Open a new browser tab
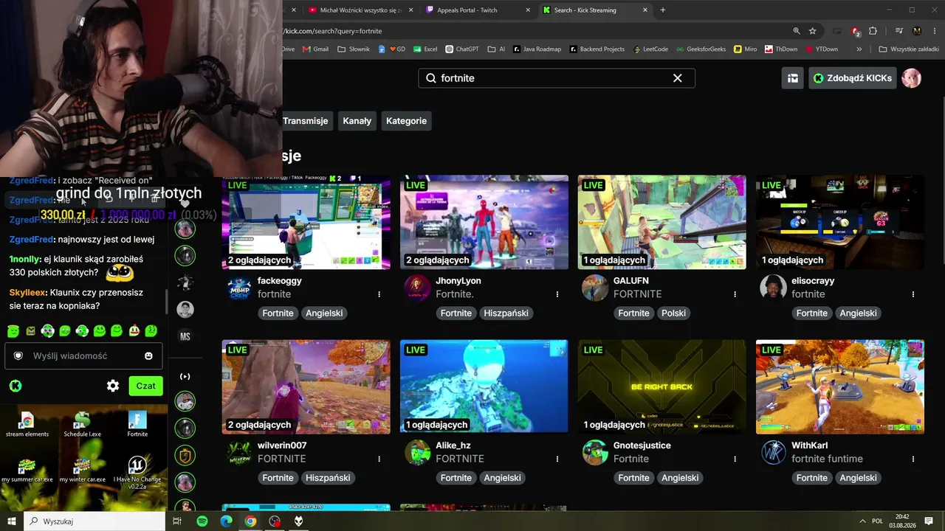The width and height of the screenshot is (945, 531). click(663, 10)
